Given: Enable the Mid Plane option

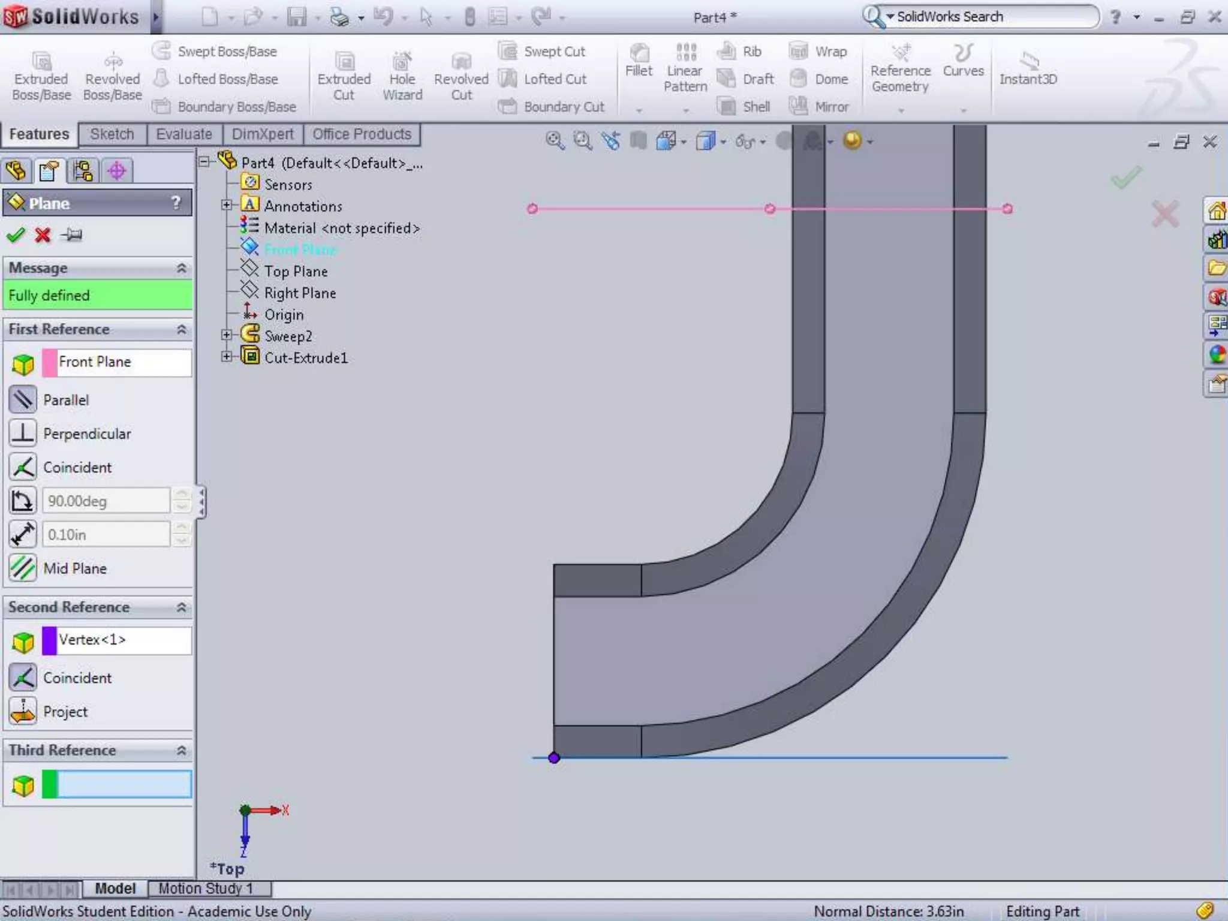Looking at the screenshot, I should pos(23,567).
